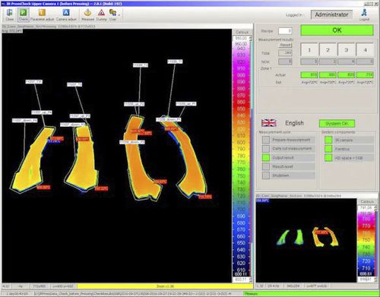The height and width of the screenshot is (297, 380).
Task: Select measurement result box 3
Action: pyautogui.click(x=347, y=50)
